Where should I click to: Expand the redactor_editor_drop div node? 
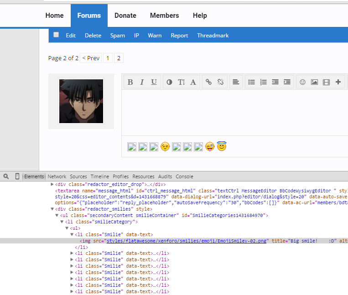[52, 184]
